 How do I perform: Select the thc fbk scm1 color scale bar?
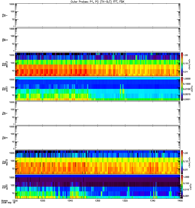coord(182,187)
